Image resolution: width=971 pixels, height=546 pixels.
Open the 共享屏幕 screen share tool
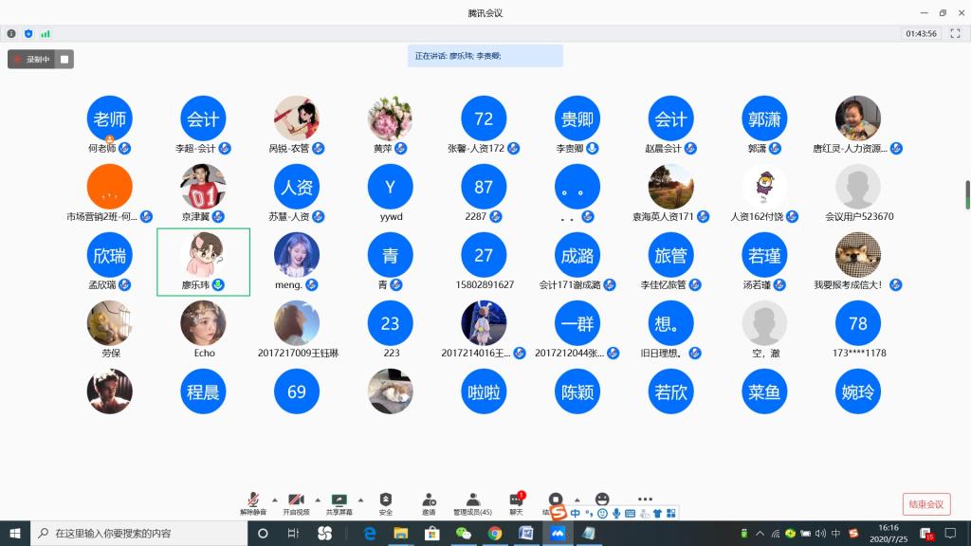(x=339, y=500)
